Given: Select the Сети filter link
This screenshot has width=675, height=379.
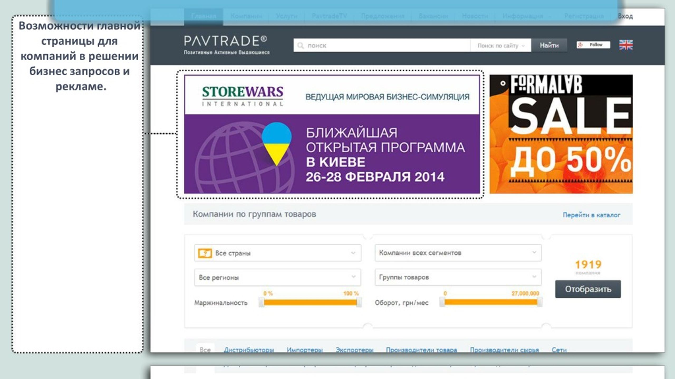Looking at the screenshot, I should 559,350.
